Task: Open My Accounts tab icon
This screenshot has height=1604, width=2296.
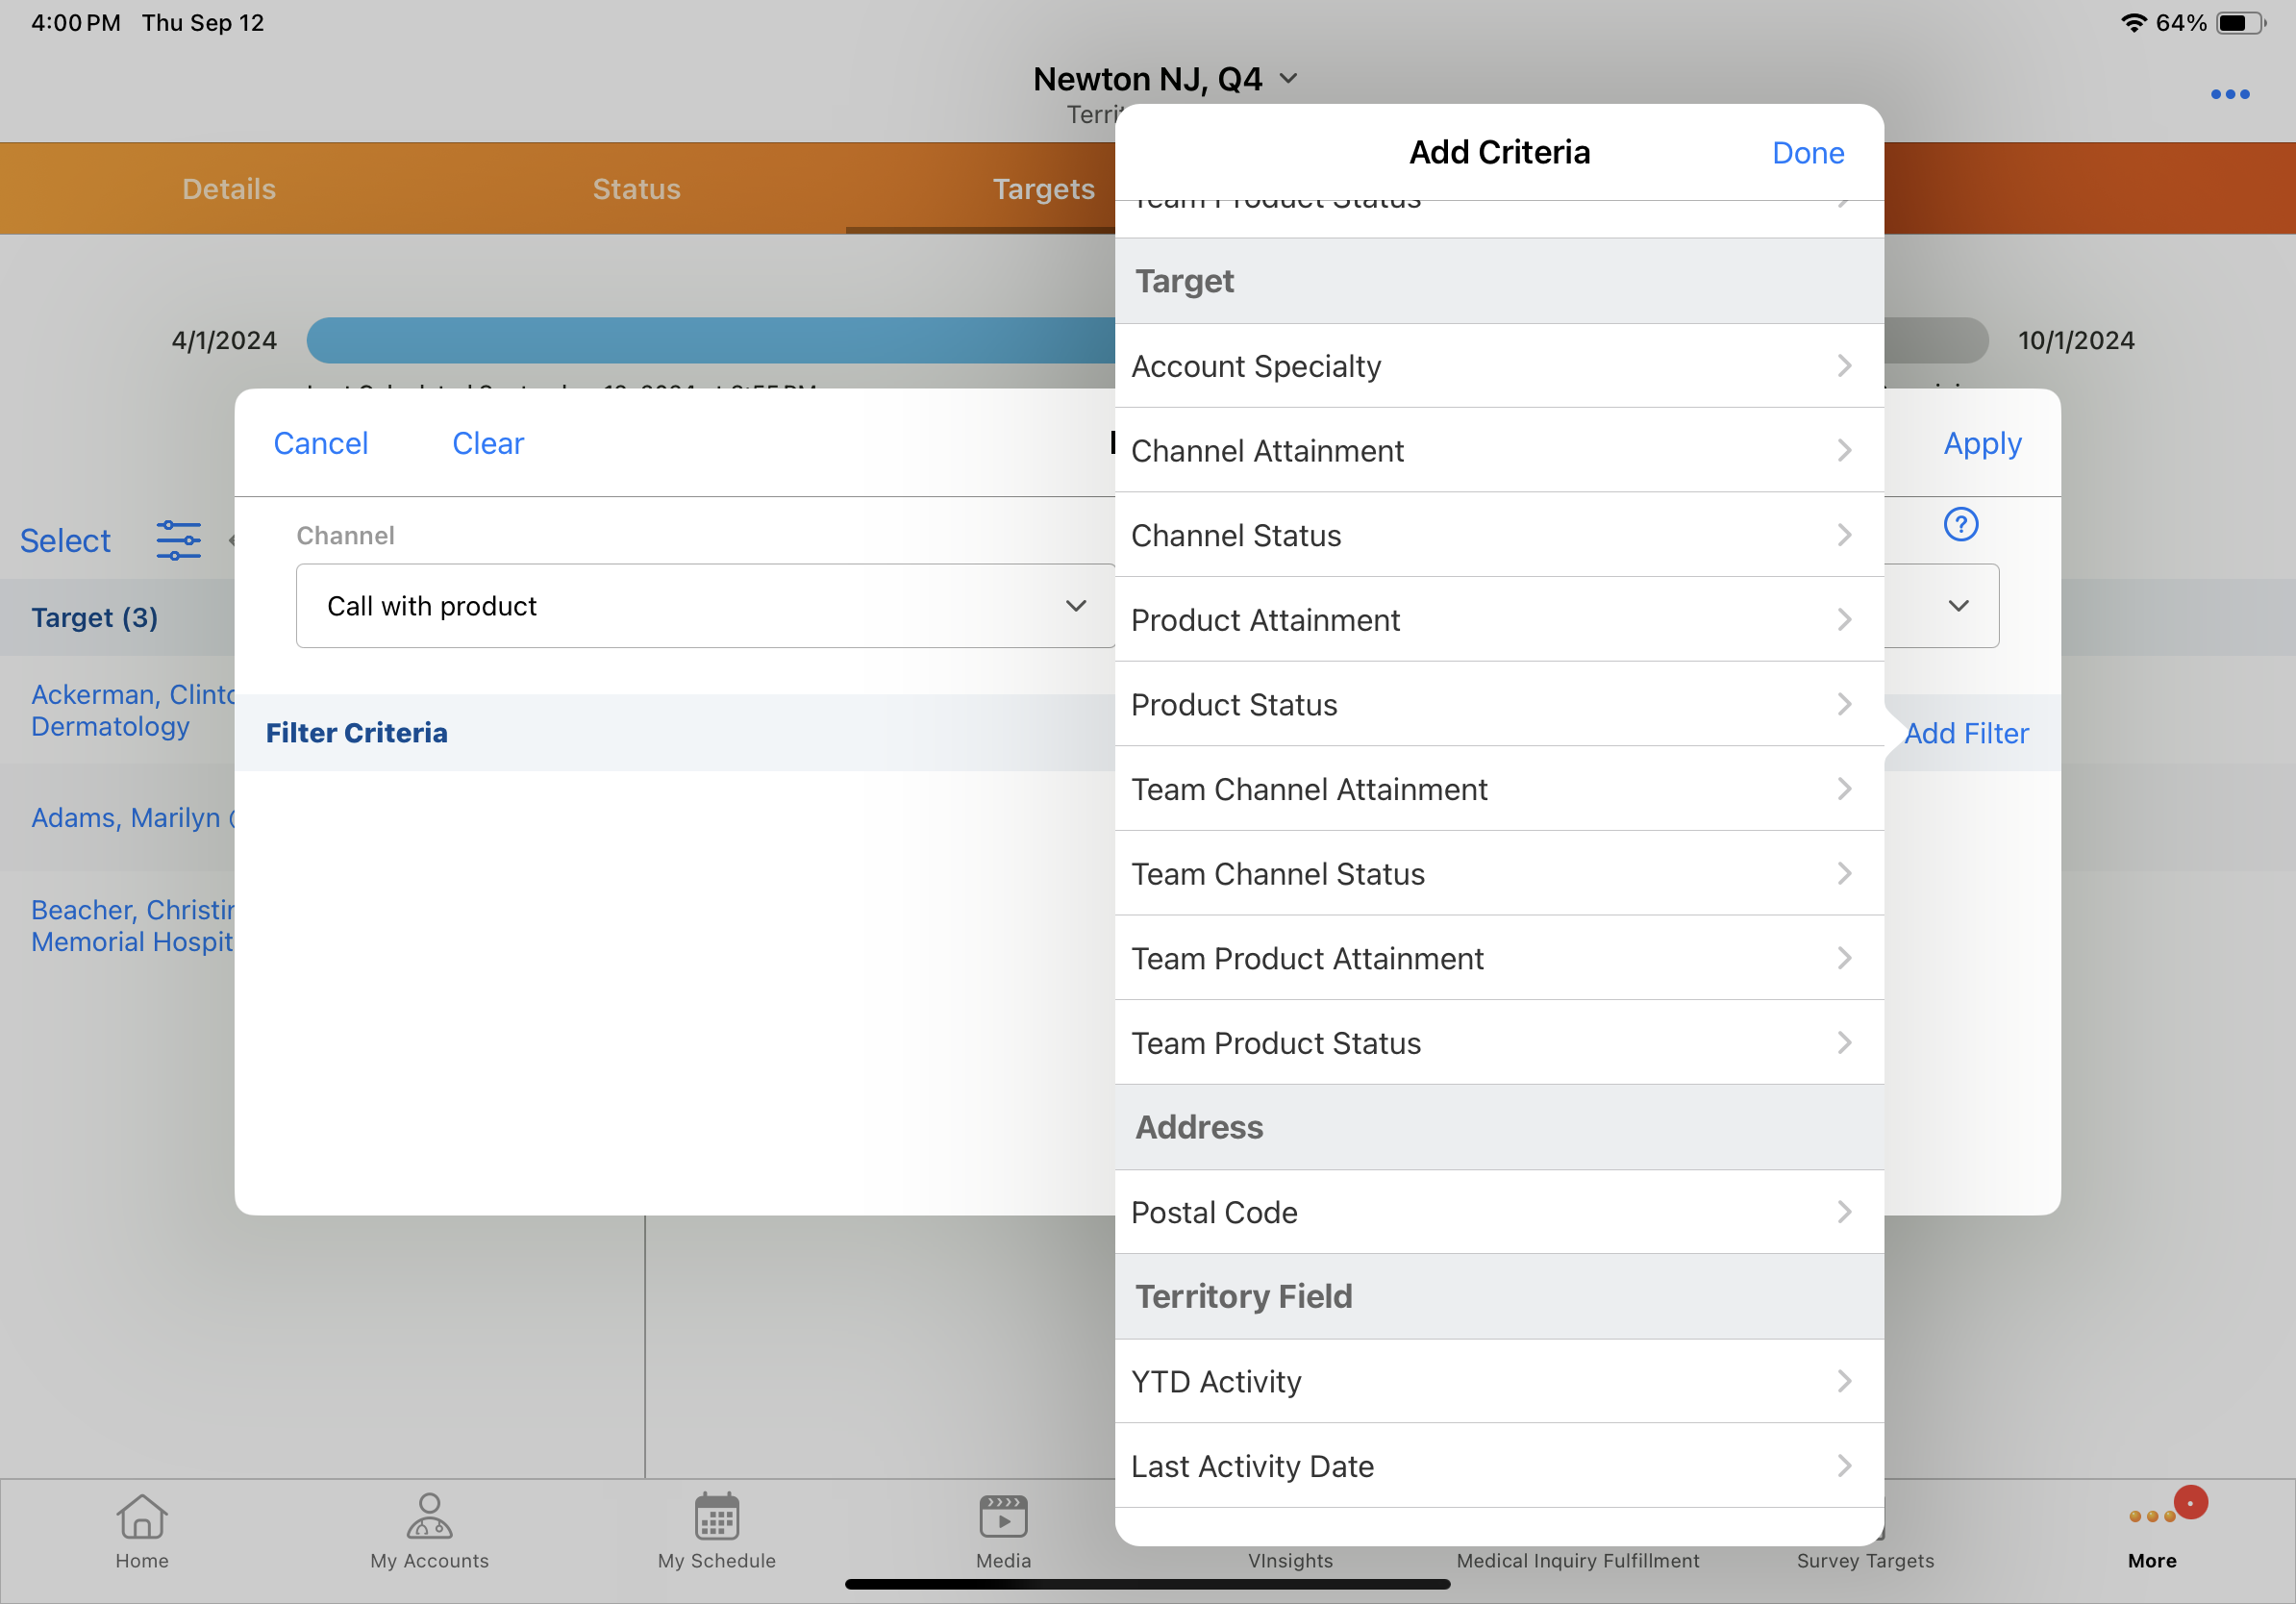Action: 429,1517
